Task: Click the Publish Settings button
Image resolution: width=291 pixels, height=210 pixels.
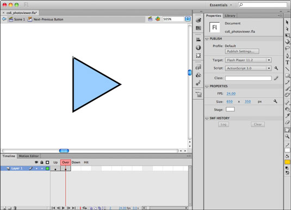Action: tap(242, 52)
